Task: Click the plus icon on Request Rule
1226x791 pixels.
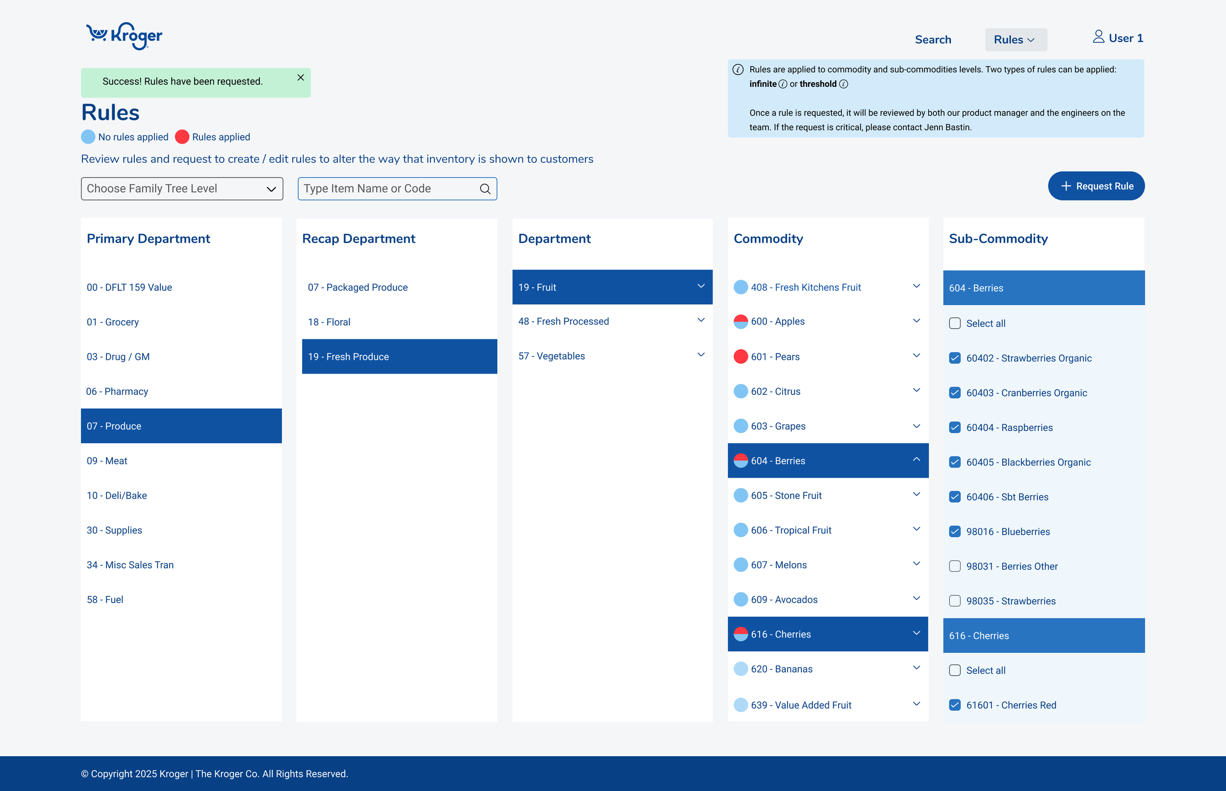Action: [x=1066, y=186]
